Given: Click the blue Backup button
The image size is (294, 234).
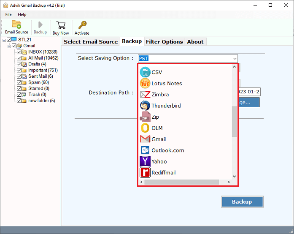Looking at the screenshot, I should point(242,202).
